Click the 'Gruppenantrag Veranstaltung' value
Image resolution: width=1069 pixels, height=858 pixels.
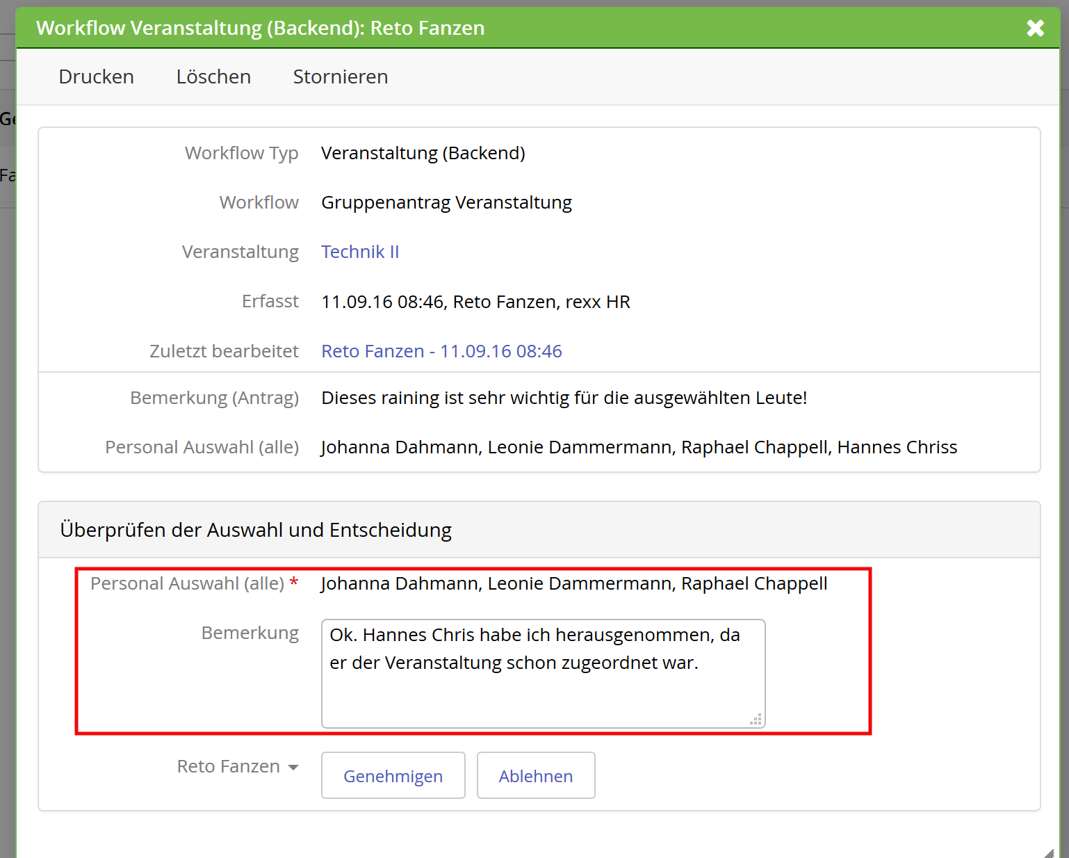(446, 202)
